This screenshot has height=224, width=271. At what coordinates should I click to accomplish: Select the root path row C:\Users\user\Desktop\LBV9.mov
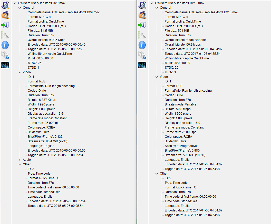tap(42, 3)
